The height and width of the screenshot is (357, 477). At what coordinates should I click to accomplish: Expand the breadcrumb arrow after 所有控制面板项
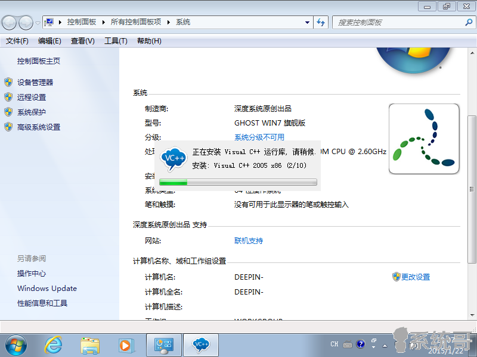click(x=168, y=22)
